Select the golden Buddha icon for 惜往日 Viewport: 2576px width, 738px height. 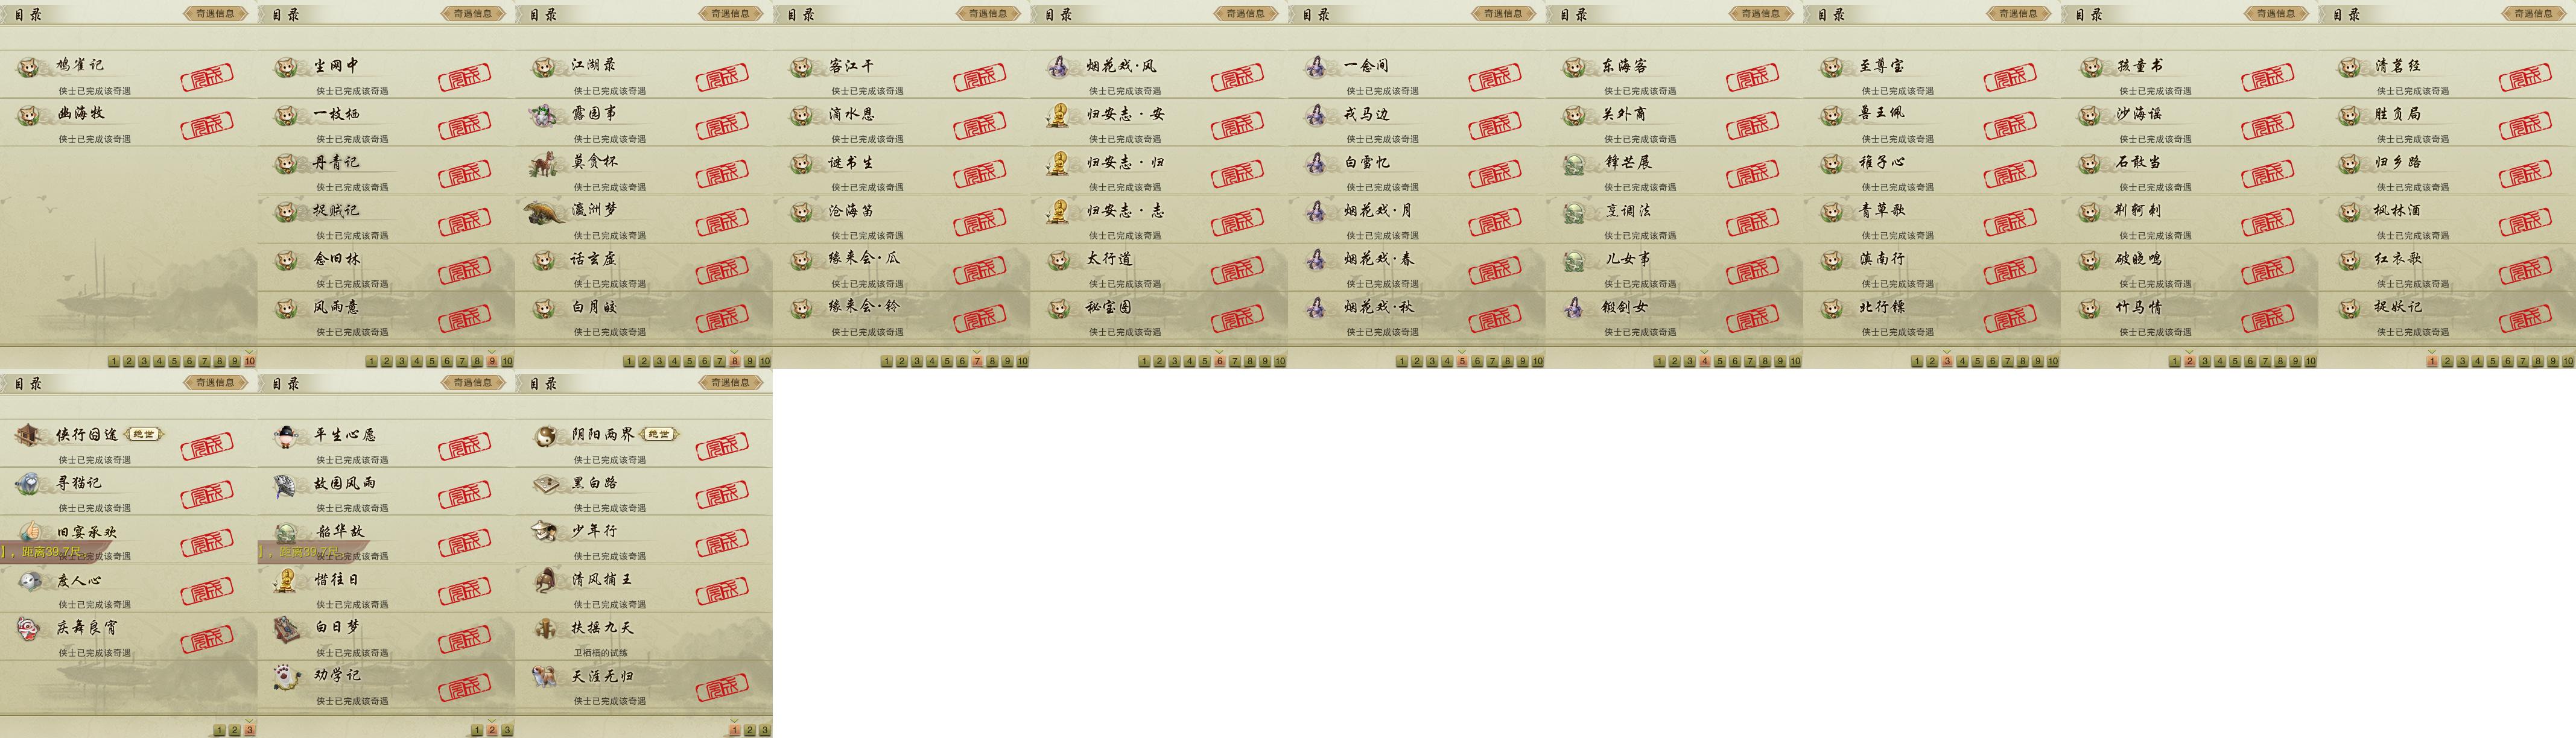click(287, 581)
